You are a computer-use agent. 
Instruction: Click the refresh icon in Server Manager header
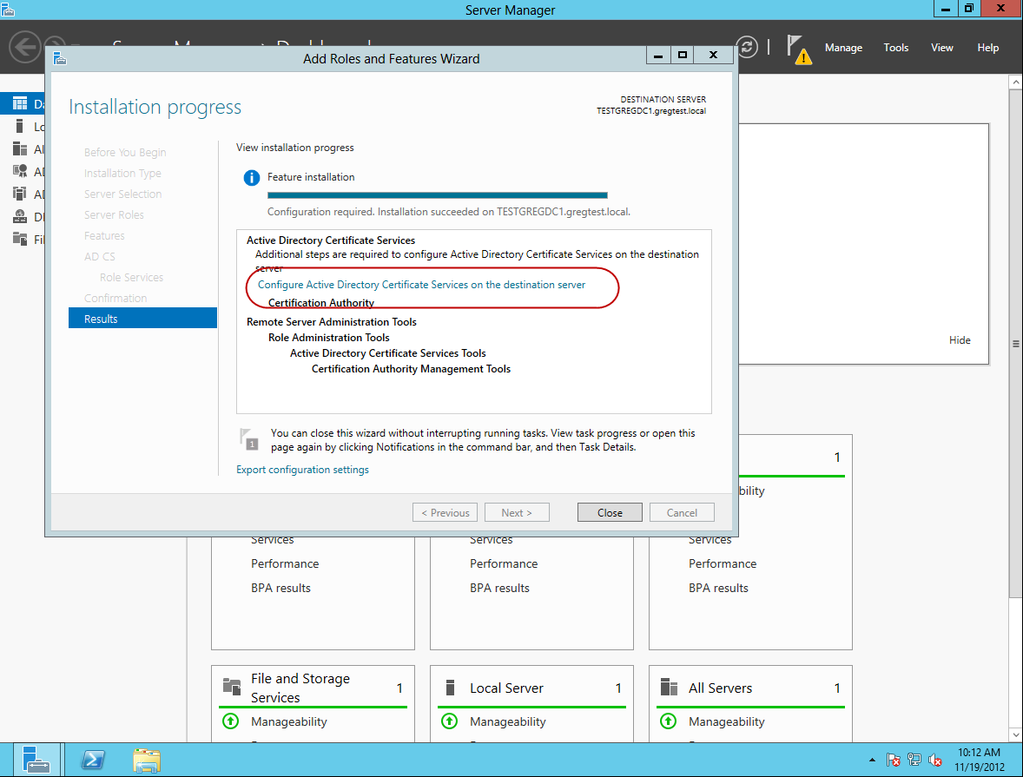747,47
